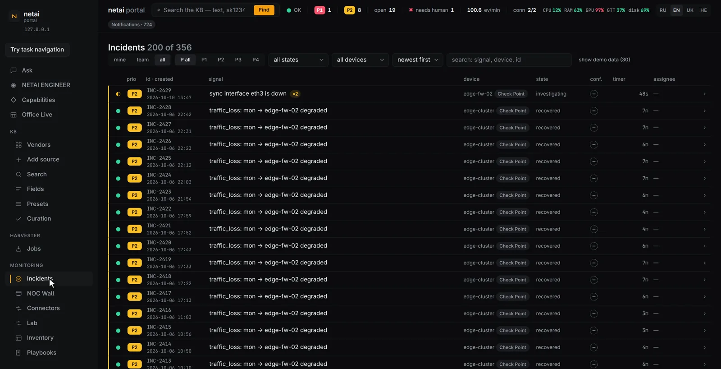721x369 pixels.
Task: Select the 'team' ownership filter
Action: 142,60
